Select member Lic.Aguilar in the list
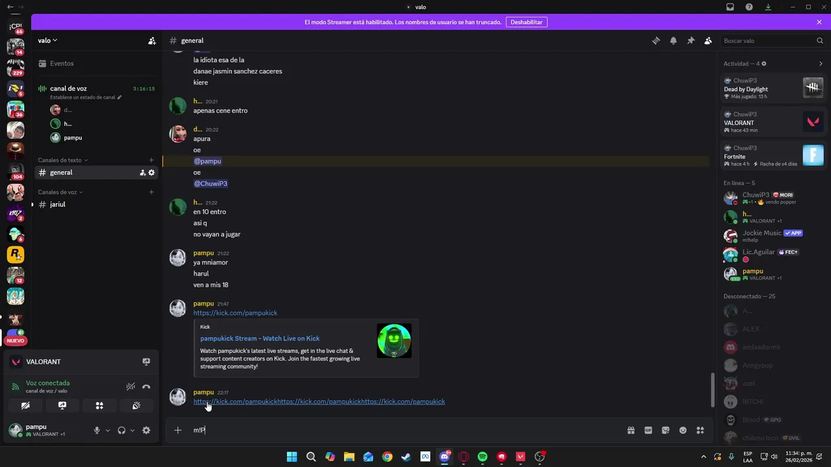Viewport: 831px width, 467px height. [x=773, y=255]
